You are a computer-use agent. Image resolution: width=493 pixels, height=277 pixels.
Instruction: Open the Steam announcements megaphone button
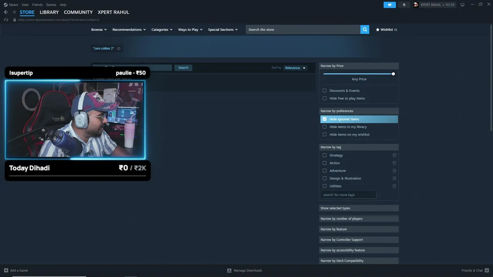pos(390,5)
